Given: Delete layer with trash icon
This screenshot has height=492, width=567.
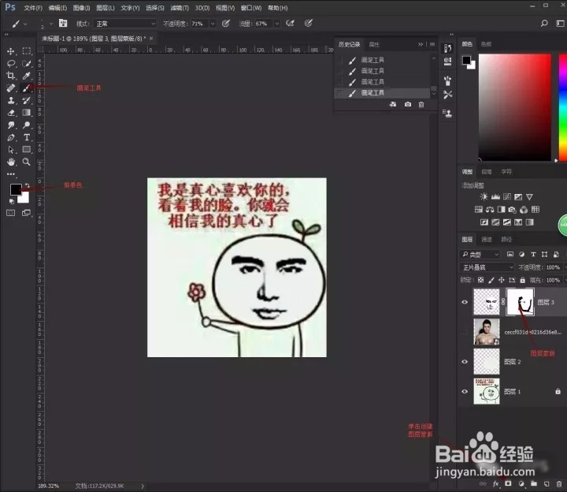Looking at the screenshot, I should pyautogui.click(x=558, y=483).
